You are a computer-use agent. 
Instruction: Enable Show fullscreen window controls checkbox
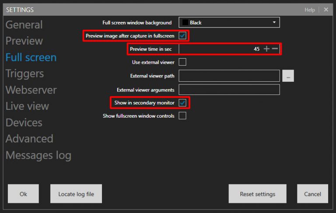click(182, 116)
